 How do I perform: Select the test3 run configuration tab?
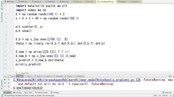coord(12,76)
